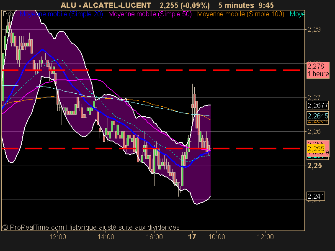Click the '2,278 1 heure' price label

point(318,70)
